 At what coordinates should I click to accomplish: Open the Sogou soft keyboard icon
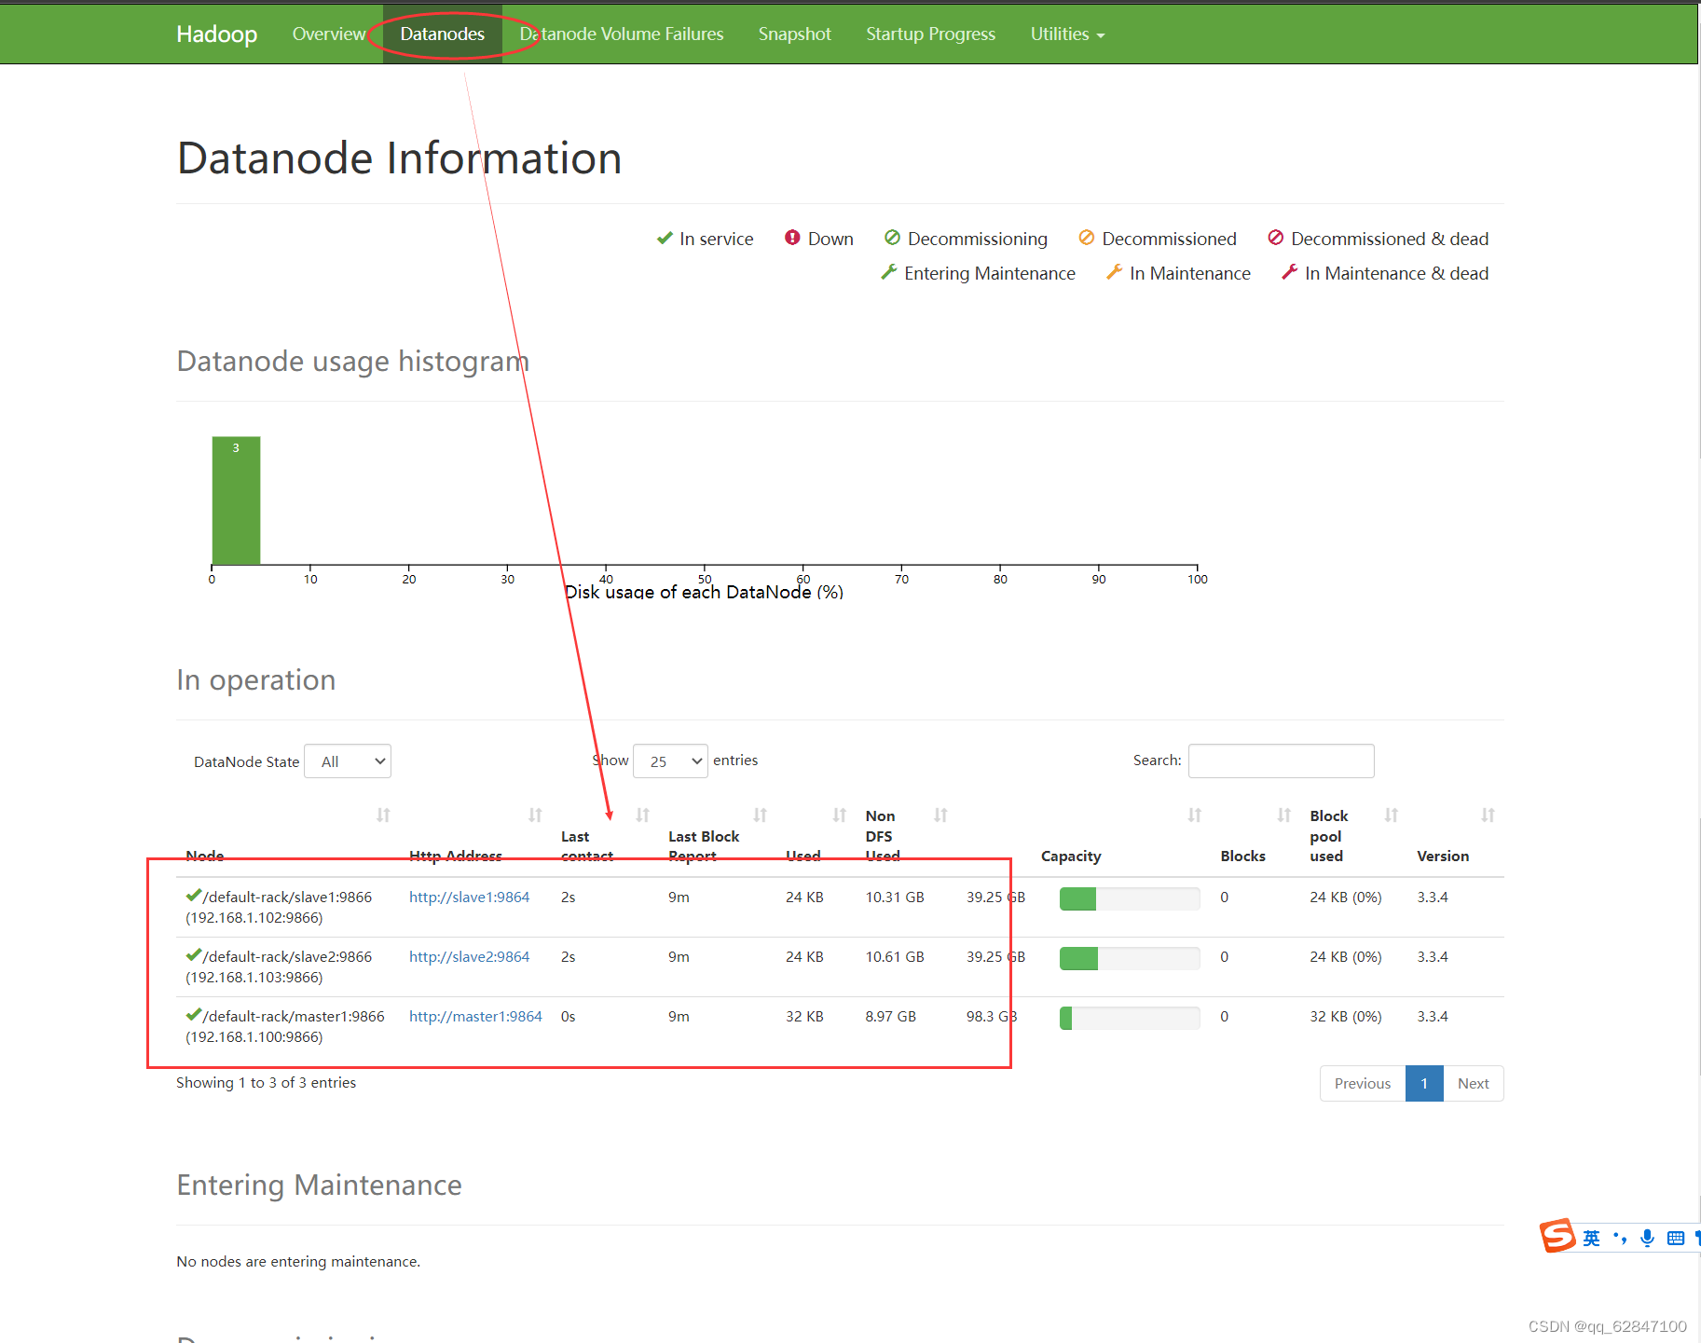[x=1675, y=1238]
